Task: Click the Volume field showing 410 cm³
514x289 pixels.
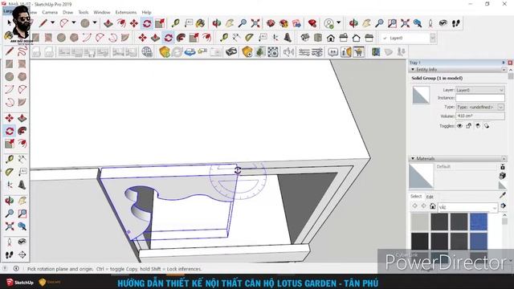Action: point(480,116)
